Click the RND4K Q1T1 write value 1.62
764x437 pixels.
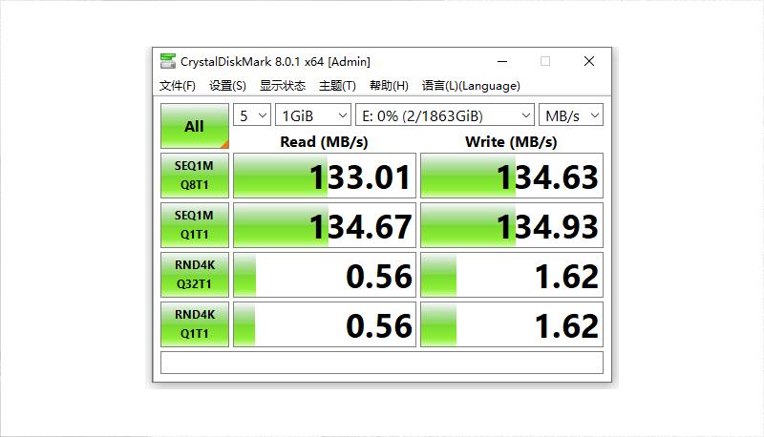click(x=512, y=324)
